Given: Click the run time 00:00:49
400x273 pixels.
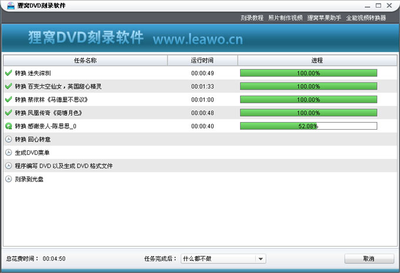Looking at the screenshot, I should [202, 73].
